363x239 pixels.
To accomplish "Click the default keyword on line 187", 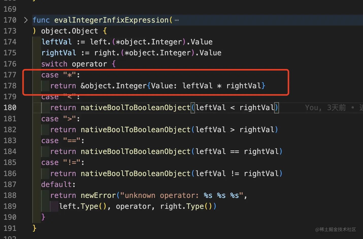I will tap(57, 184).
